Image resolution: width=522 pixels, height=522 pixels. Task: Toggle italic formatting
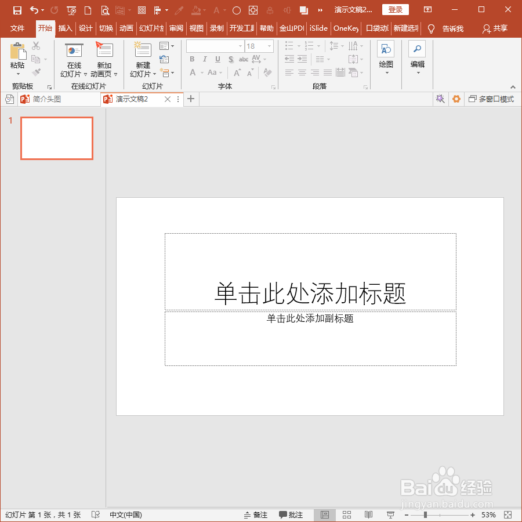(x=204, y=59)
